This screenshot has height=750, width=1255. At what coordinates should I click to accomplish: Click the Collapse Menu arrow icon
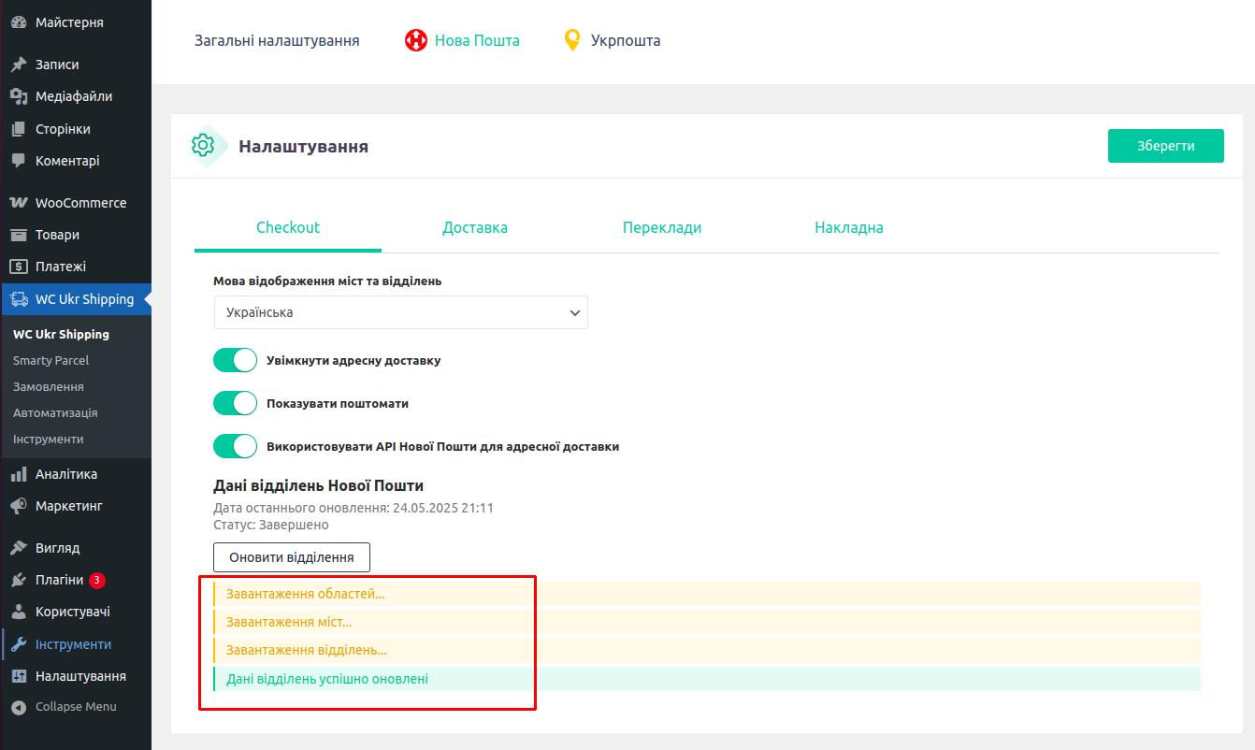19,707
